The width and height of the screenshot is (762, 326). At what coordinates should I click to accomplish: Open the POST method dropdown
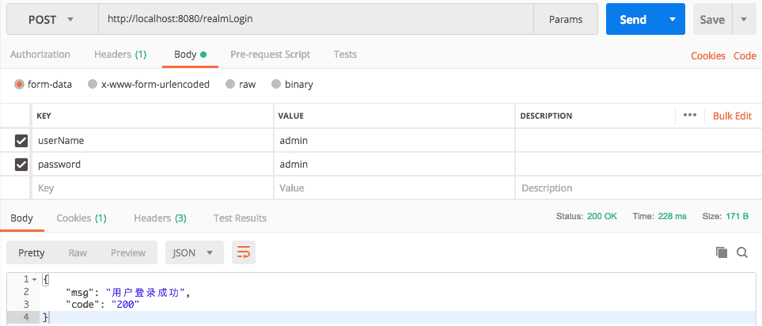click(51, 20)
